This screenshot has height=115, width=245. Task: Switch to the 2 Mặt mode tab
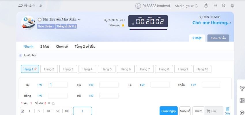197,38
